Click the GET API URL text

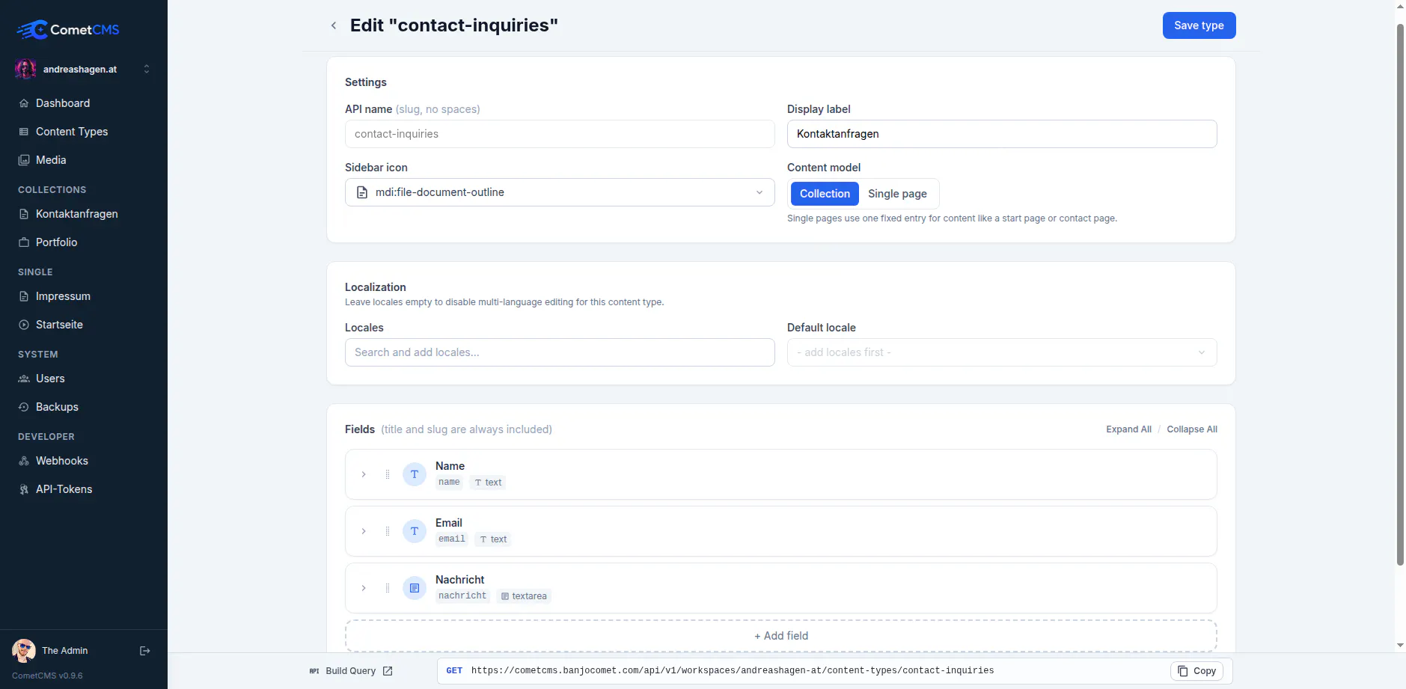click(733, 671)
